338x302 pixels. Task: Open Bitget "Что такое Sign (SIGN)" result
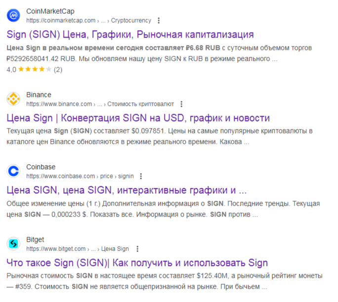tap(137, 262)
